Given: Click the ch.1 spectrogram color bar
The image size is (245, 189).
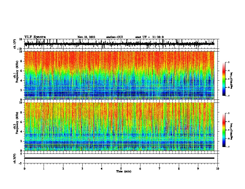Looking at the screenshot, I should pos(224,79).
